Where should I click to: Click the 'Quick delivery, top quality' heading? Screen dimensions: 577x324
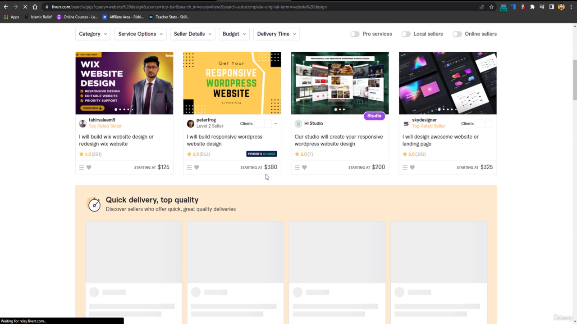[152, 200]
